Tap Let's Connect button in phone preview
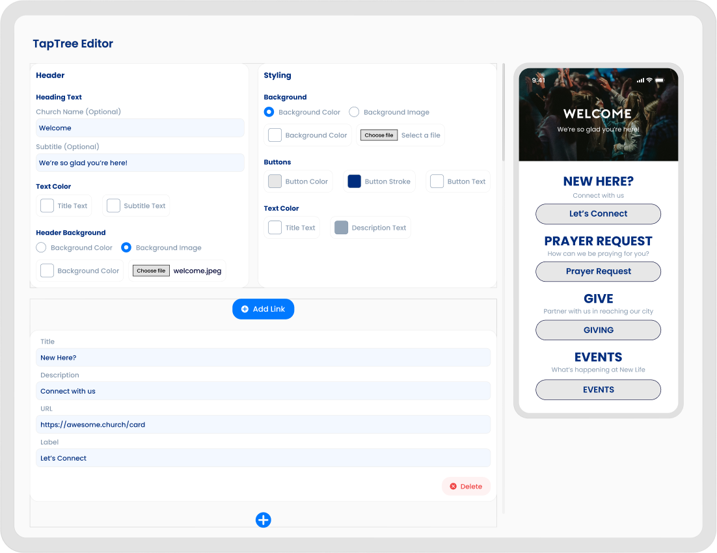717x553 pixels. point(598,214)
